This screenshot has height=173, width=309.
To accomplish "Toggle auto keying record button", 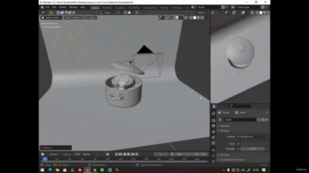I will (107, 154).
